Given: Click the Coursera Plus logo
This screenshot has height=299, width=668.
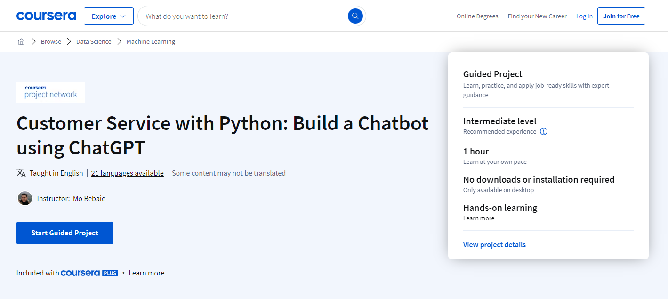Looking at the screenshot, I should 89,273.
